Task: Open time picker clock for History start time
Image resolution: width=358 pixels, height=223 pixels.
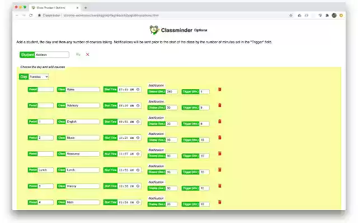Action: point(138,186)
